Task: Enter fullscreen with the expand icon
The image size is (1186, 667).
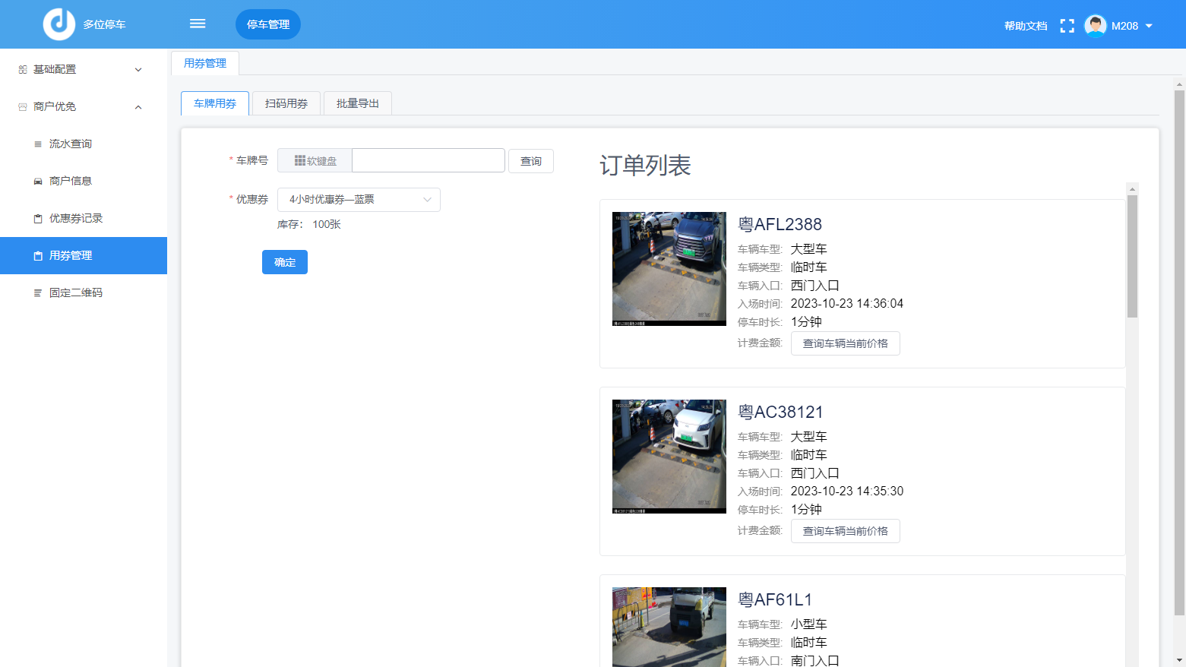Action: (1067, 26)
